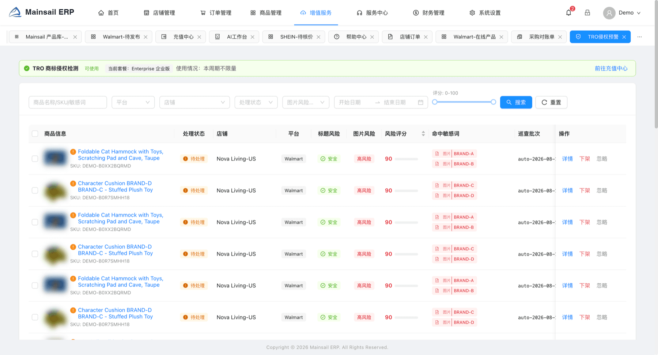This screenshot has height=355, width=658.
Task: Click the home icon beside 首页
Action: [101, 13]
